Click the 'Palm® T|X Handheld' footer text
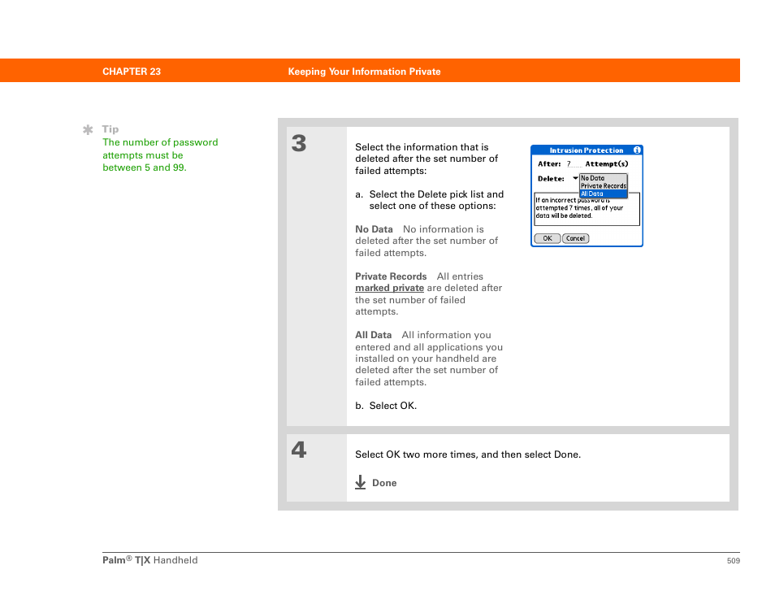Image resolution: width=775 pixels, height=600 pixels. tap(149, 560)
